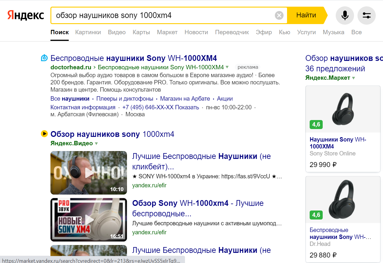Image resolution: width=383 pixels, height=263 pixels.
Task: Open the Услуги tab
Action: tap(306, 32)
